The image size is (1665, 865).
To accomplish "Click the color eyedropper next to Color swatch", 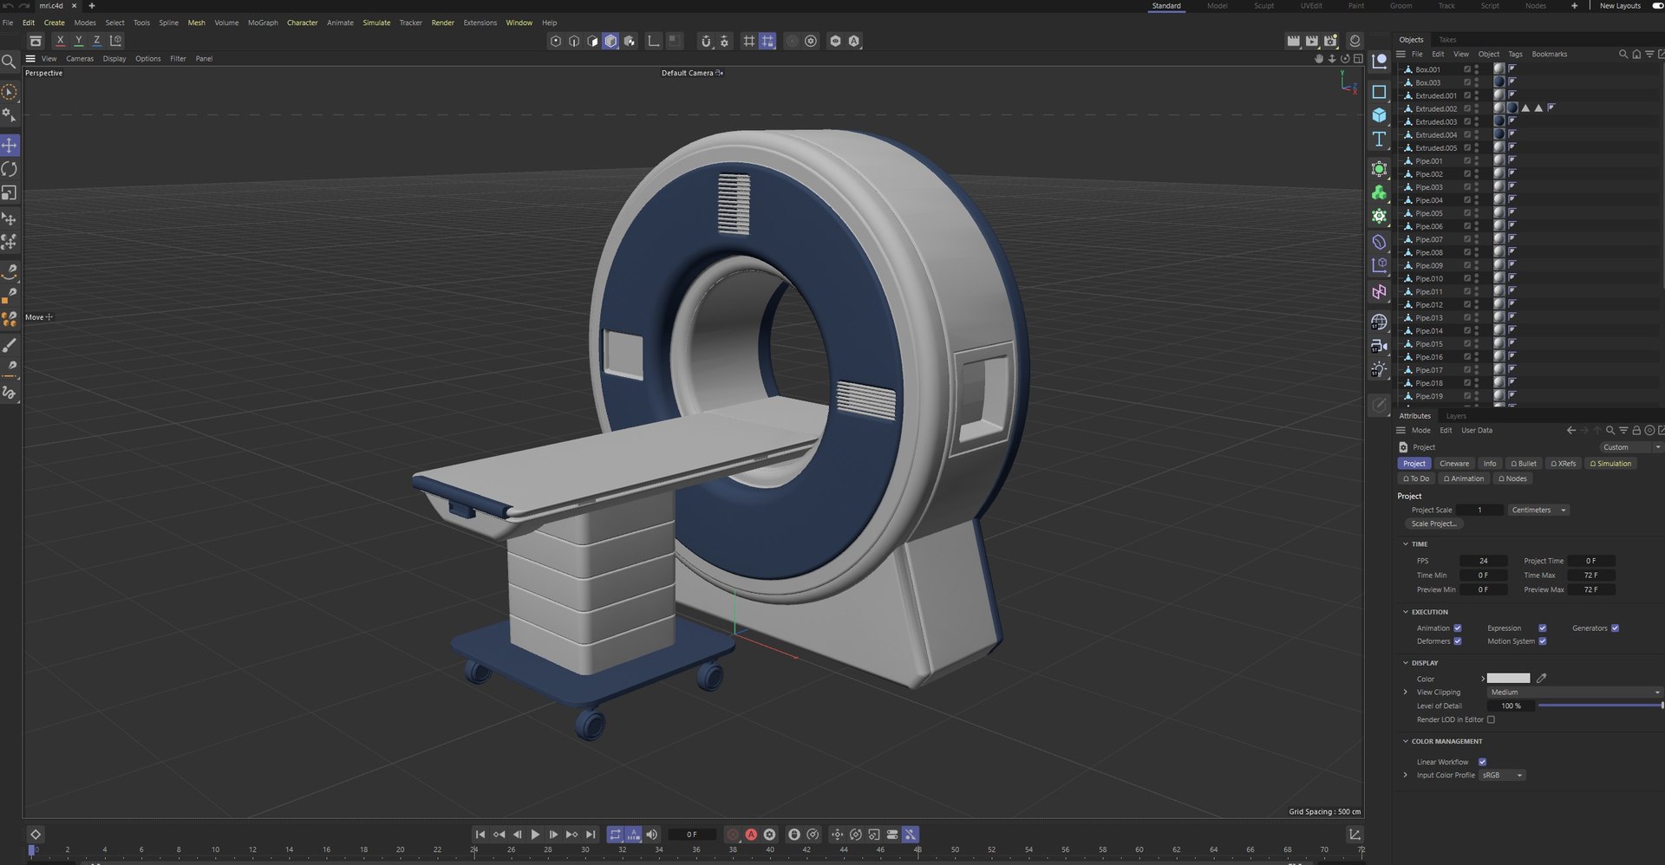I will 1541,678.
